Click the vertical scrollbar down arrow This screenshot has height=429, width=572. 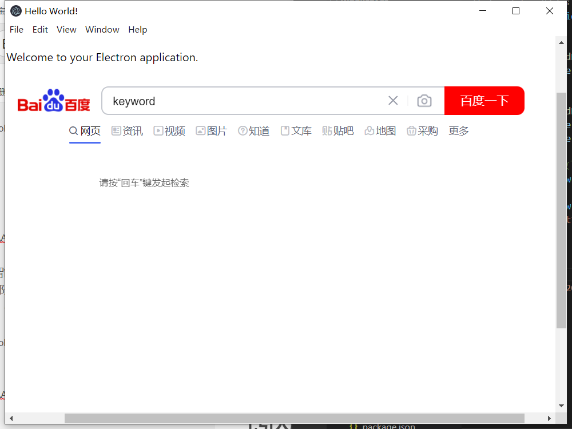click(x=562, y=406)
